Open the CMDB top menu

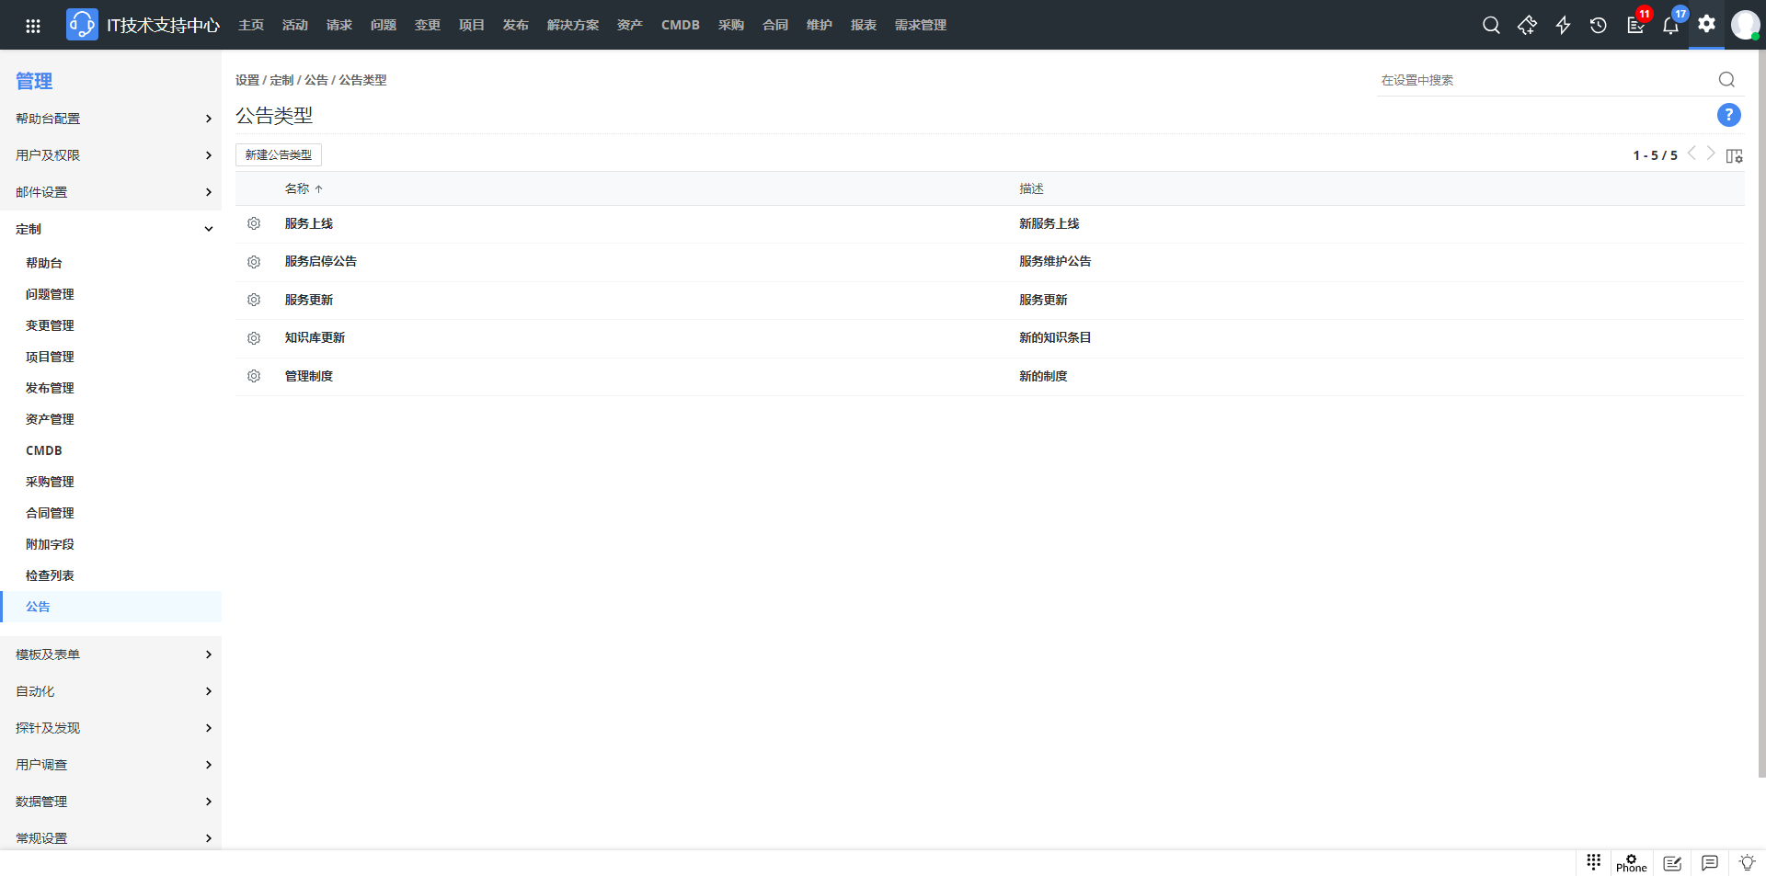[x=681, y=25]
